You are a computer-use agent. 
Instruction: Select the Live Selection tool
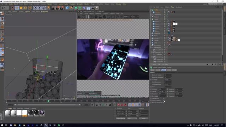[x=13, y=8]
